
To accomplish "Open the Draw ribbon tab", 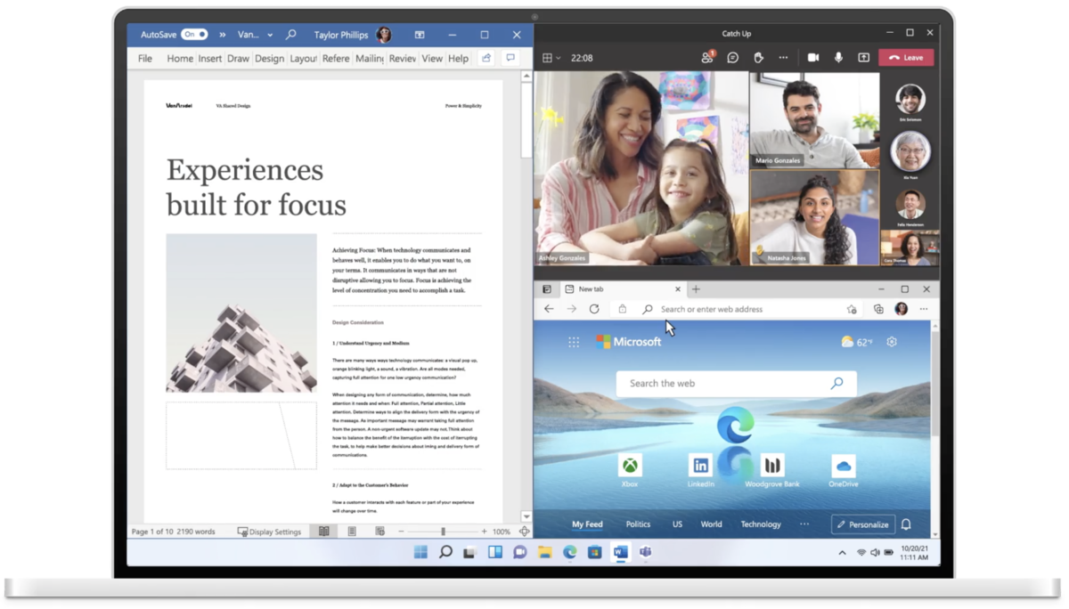I will [238, 59].
